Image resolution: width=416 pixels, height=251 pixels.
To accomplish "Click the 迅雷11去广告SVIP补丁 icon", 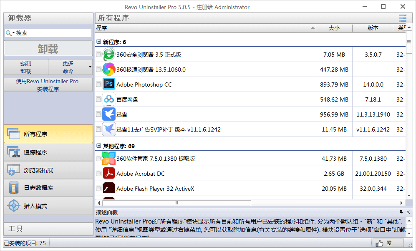I will (109, 129).
